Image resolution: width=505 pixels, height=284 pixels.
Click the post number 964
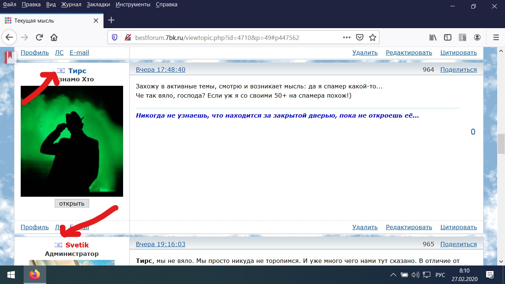[x=428, y=70]
